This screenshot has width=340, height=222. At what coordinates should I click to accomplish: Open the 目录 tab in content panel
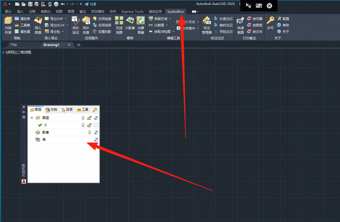pos(67,110)
